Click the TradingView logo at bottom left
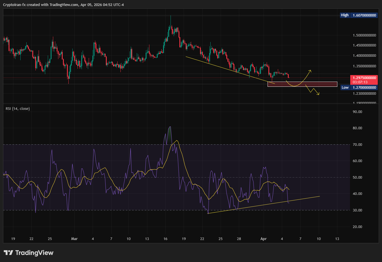This screenshot has height=262, width=382. point(28,253)
